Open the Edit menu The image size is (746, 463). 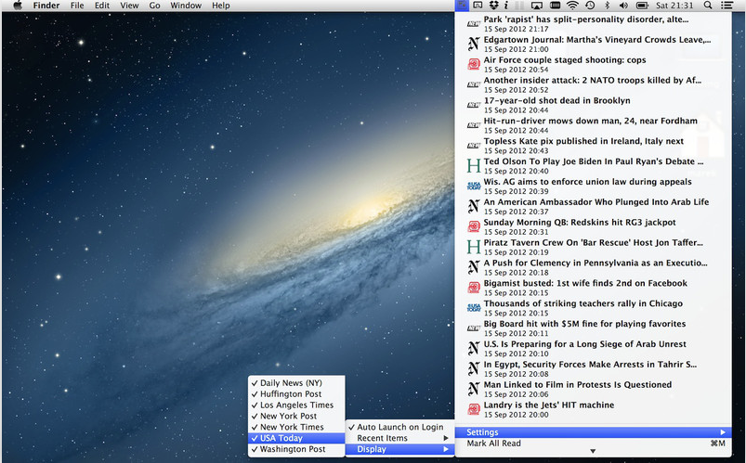coord(102,6)
